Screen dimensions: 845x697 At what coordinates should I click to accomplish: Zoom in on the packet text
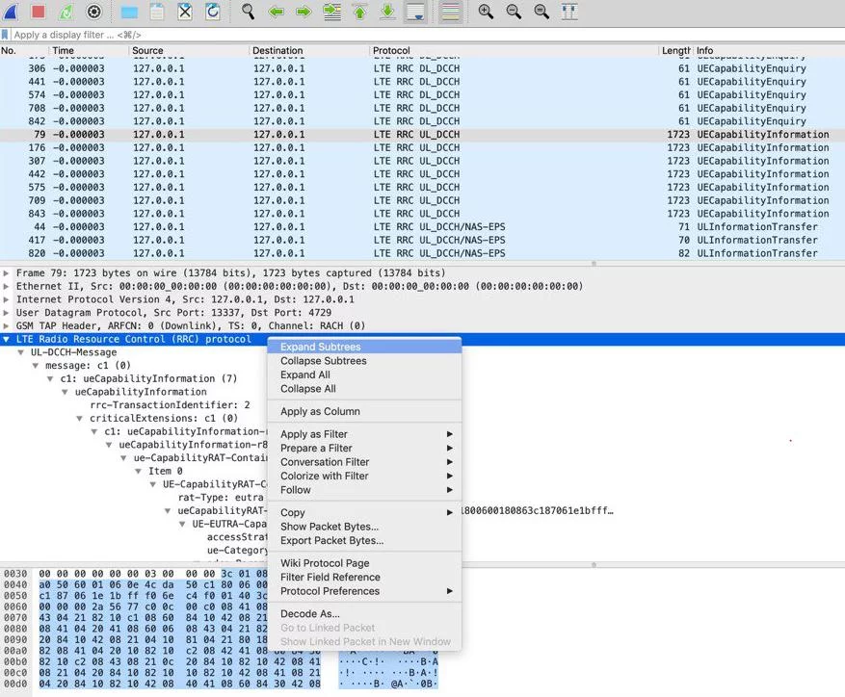(486, 12)
